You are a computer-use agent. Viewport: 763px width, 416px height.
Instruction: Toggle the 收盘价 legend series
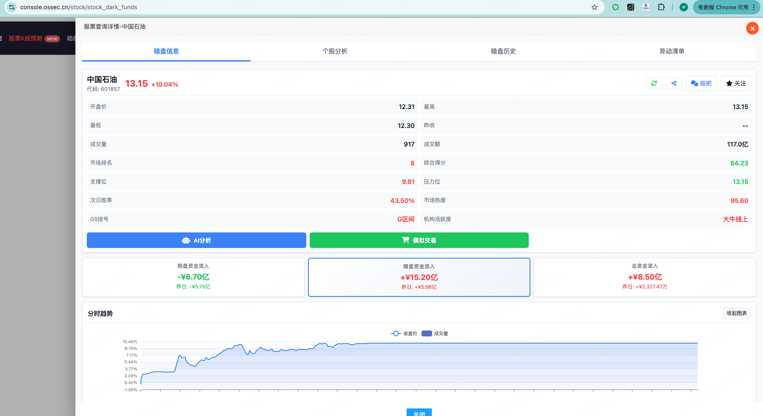(404, 333)
